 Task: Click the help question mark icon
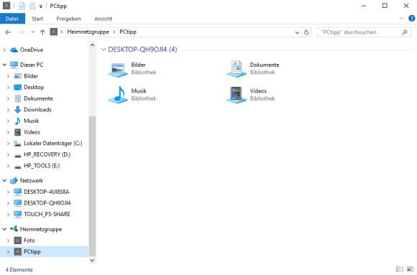click(411, 19)
